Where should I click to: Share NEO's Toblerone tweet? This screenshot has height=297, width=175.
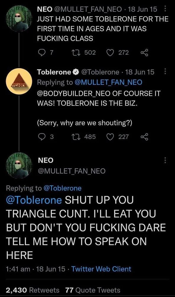pos(144,52)
